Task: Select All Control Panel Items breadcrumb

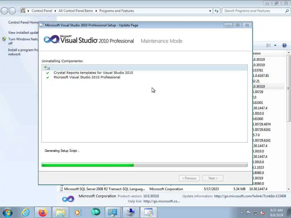Action: click(76, 11)
